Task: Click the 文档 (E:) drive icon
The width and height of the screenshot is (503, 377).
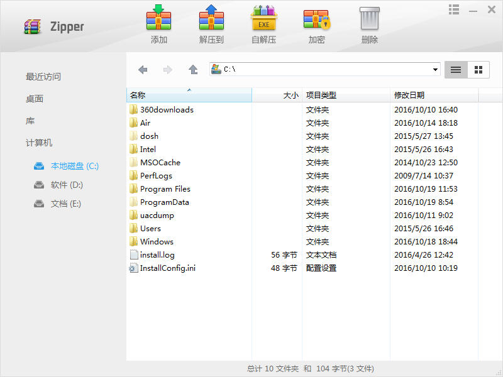Action: click(39, 204)
